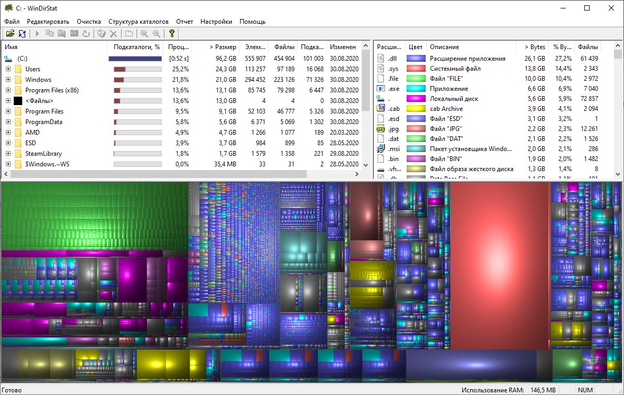Sort by the Размер column header
The image size is (624, 395).
click(x=223, y=47)
